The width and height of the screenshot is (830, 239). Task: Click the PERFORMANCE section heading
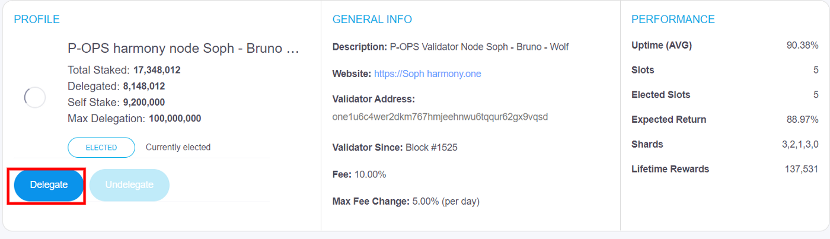[673, 20]
